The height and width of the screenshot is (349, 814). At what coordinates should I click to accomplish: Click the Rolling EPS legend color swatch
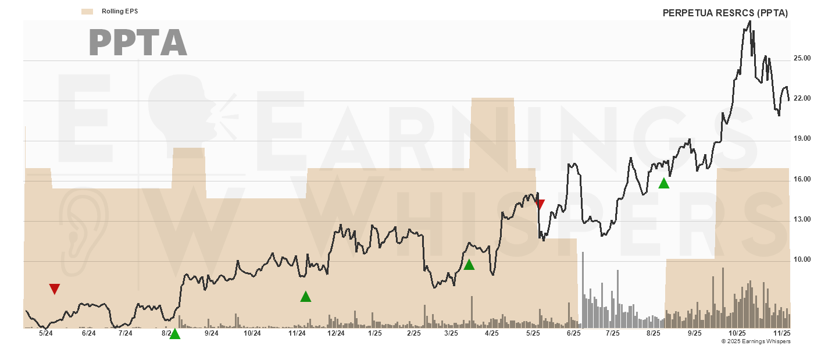pos(87,11)
